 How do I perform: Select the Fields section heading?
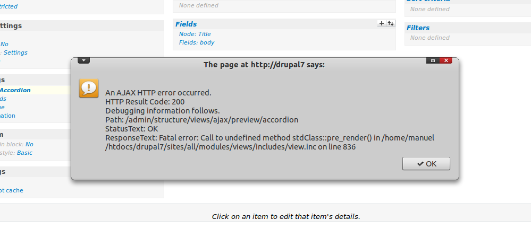coord(186,24)
